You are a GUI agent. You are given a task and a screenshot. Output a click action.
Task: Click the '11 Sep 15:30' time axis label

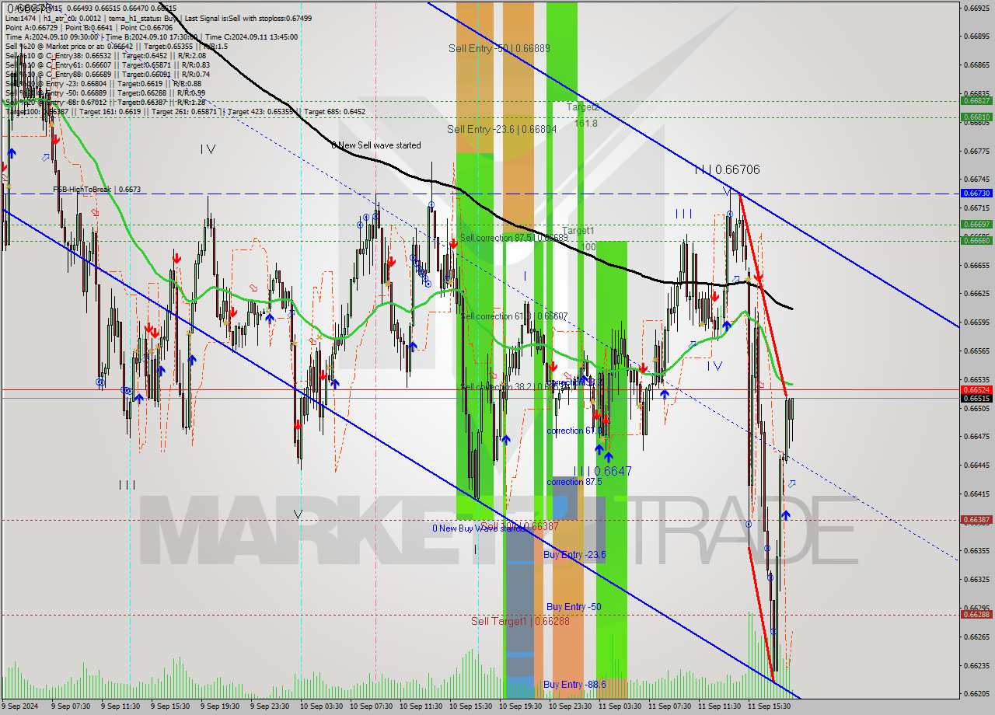click(x=770, y=706)
